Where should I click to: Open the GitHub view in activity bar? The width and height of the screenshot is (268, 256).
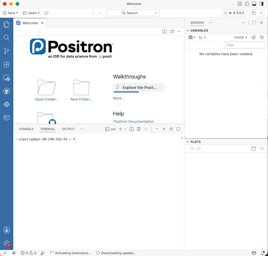(6, 91)
